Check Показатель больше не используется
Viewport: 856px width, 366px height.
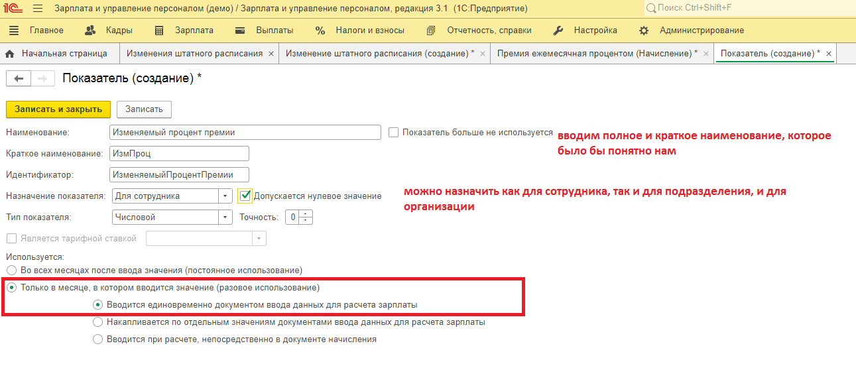394,133
